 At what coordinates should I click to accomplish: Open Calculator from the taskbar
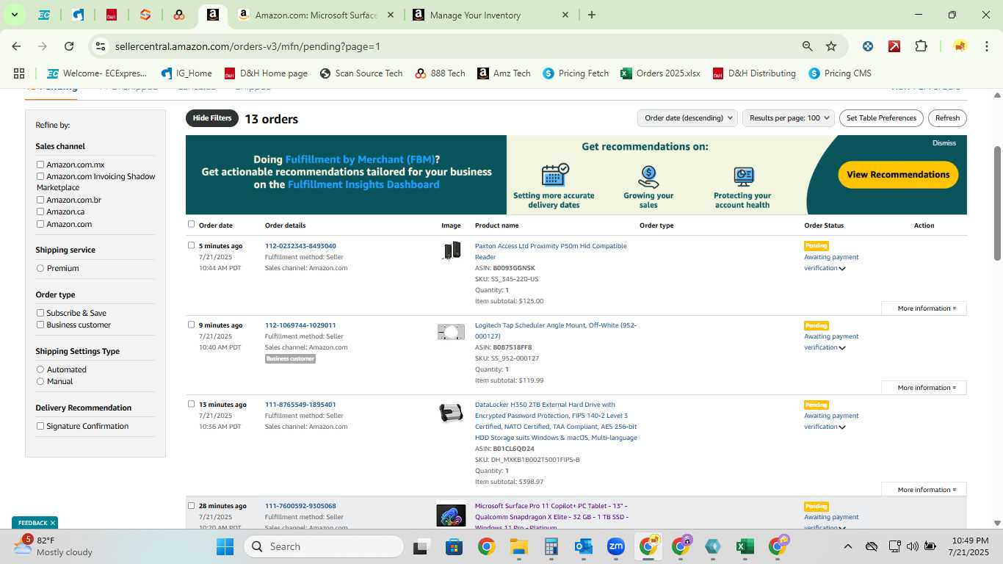pos(551,546)
